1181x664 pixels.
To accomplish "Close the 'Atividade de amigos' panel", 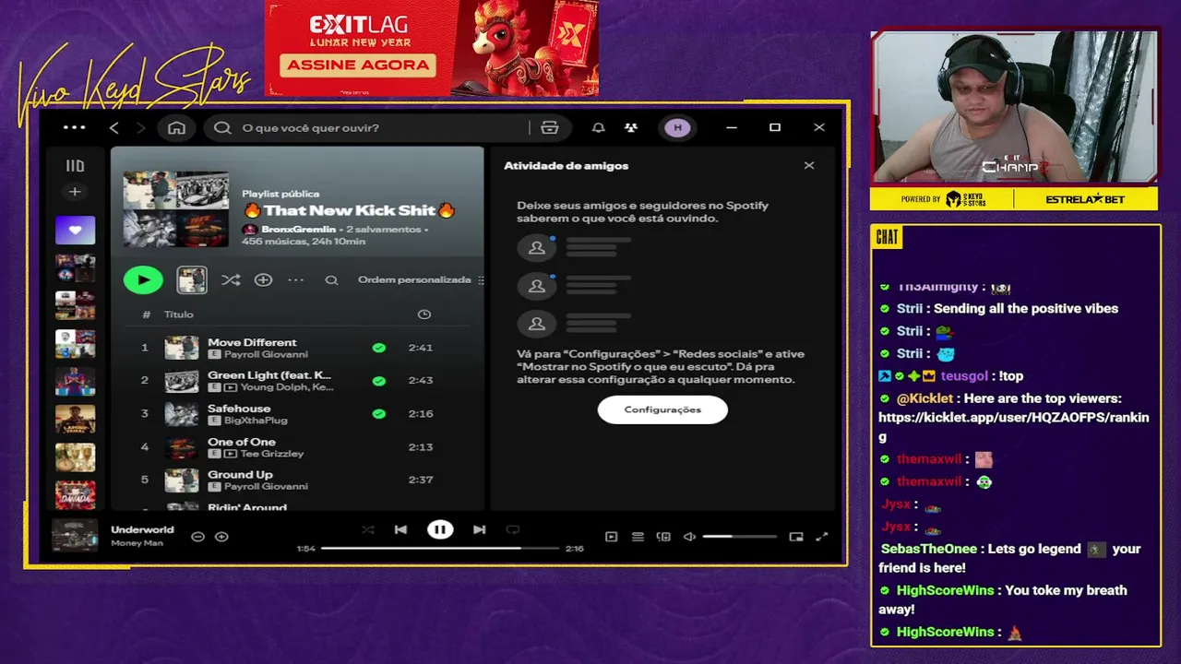I will coord(809,166).
